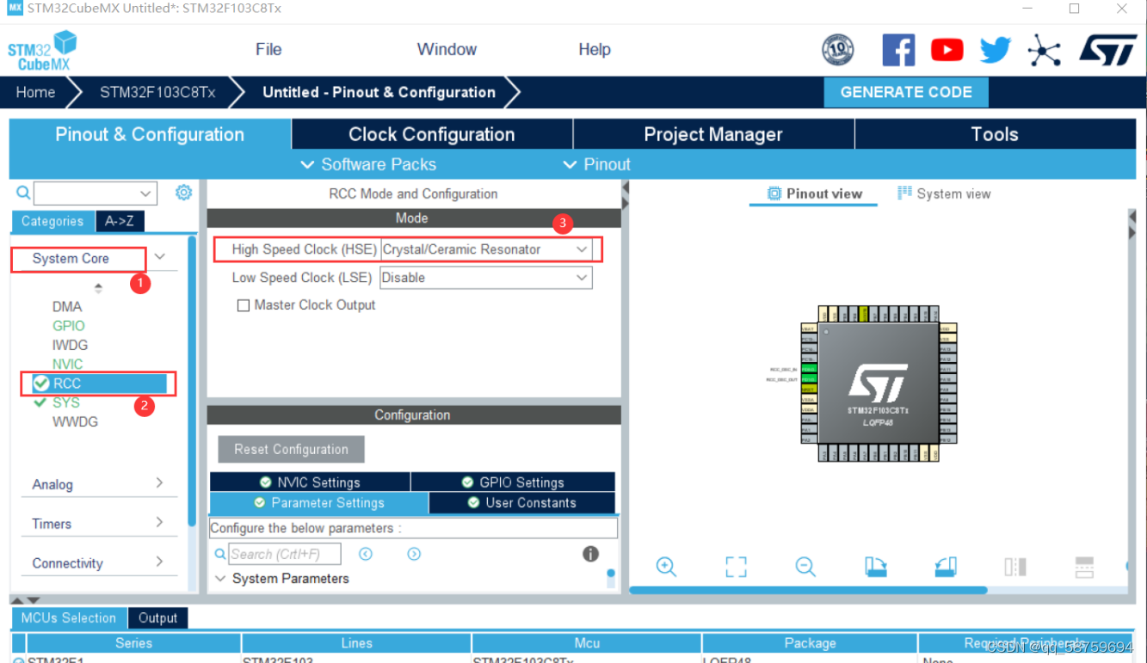Viewport: 1147px width, 663px height.
Task: Open the High Speed Clock HSE dropdown
Action: pos(583,249)
